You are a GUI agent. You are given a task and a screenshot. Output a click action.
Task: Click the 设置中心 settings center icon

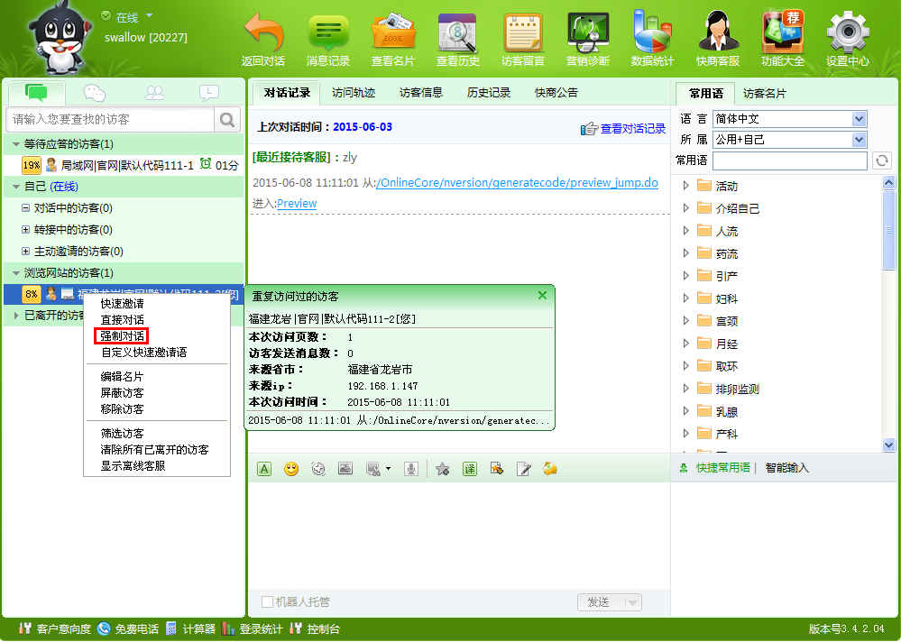[847, 34]
